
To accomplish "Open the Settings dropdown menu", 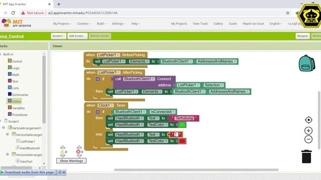I will [x=118, y=23].
